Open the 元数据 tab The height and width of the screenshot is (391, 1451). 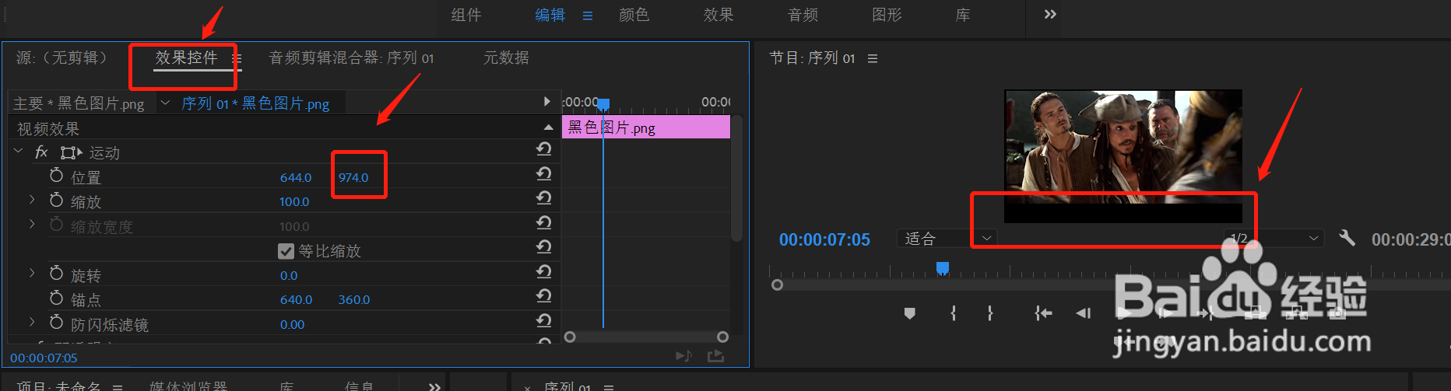pyautogui.click(x=506, y=58)
